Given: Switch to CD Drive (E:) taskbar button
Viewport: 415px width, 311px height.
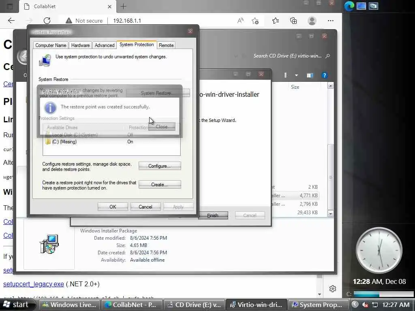Looking at the screenshot, I should tap(194, 305).
